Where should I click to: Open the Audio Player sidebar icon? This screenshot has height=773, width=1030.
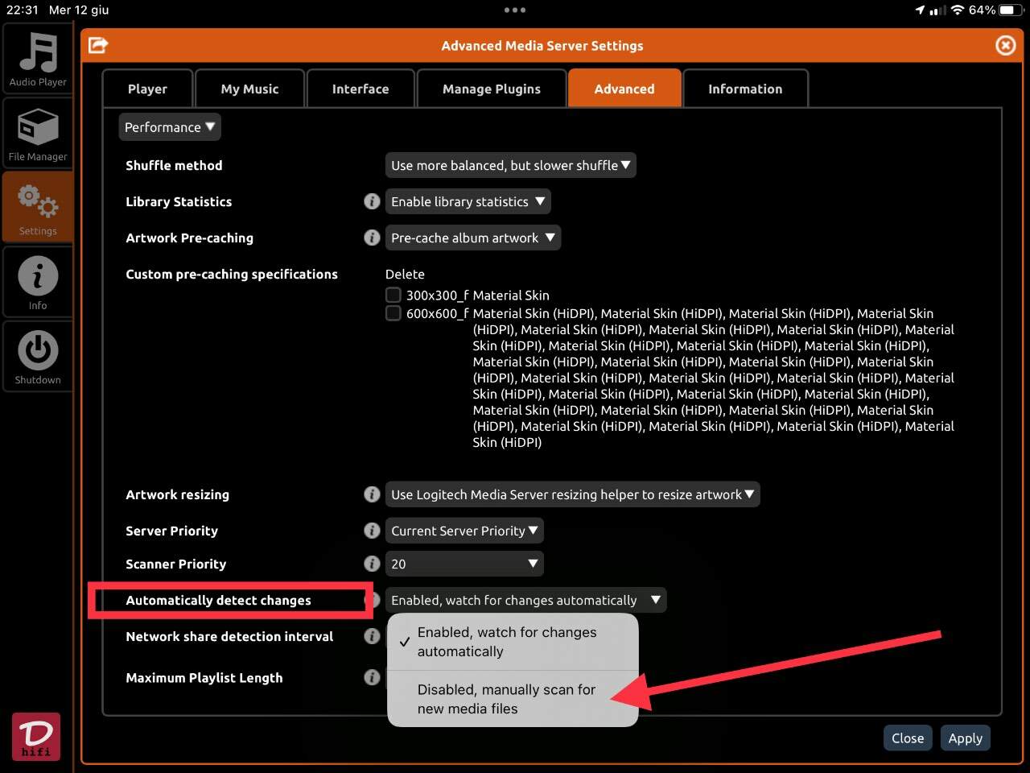click(37, 59)
